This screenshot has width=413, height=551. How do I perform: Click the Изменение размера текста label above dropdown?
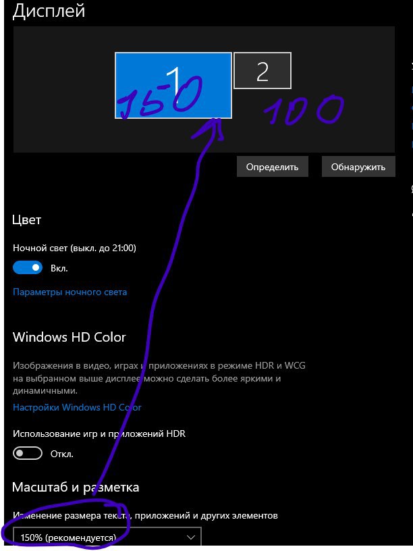[x=145, y=515]
